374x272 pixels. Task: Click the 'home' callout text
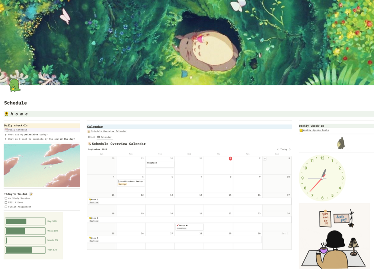coord(19,114)
